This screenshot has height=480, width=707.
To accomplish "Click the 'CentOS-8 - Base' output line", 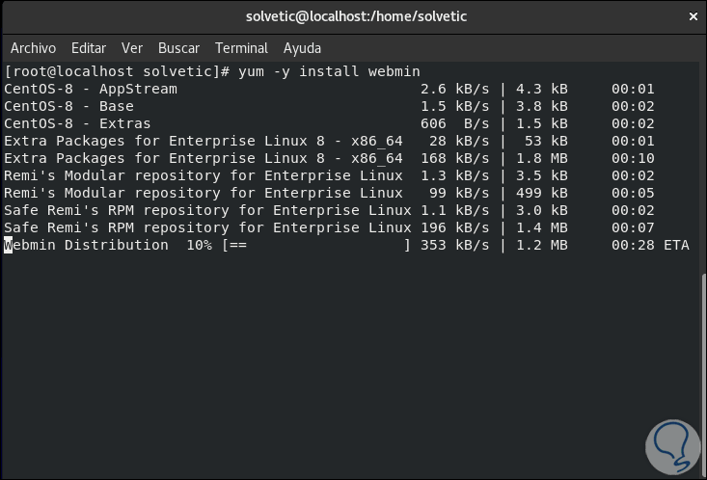I will (68, 106).
